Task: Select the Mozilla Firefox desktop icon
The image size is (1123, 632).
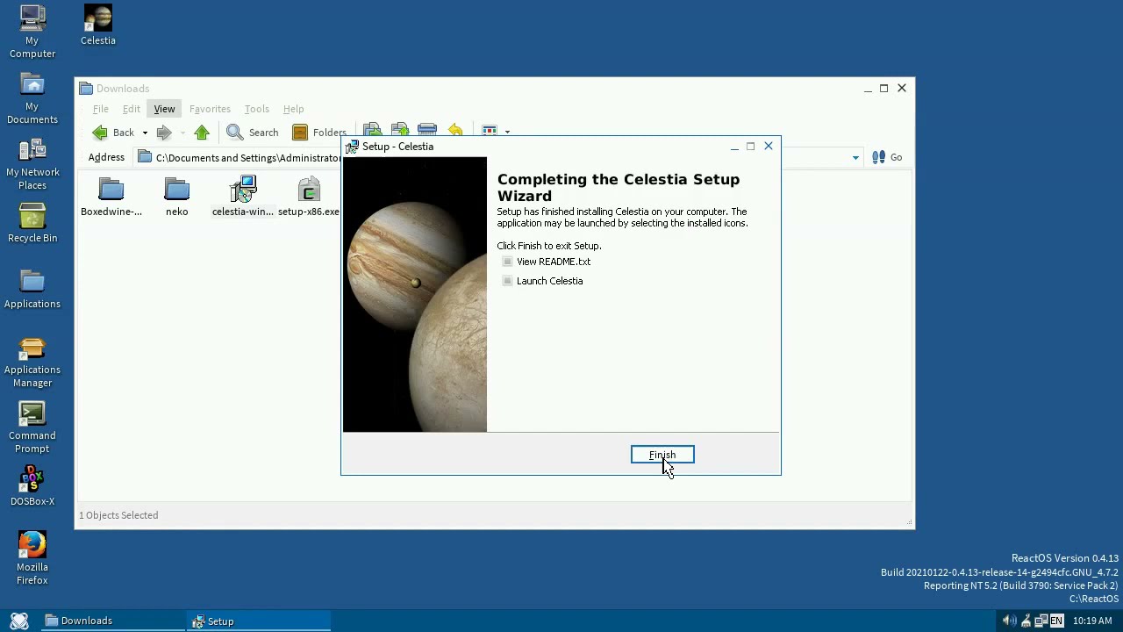Action: [x=32, y=558]
